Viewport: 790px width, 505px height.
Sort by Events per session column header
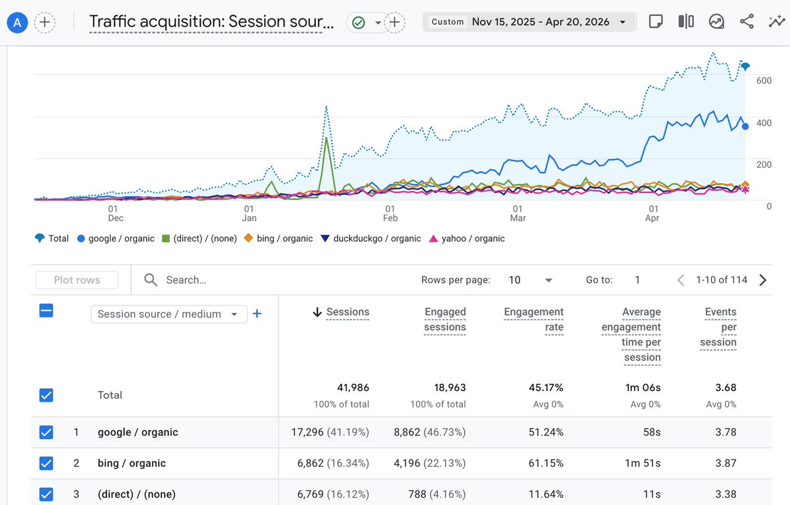click(719, 327)
